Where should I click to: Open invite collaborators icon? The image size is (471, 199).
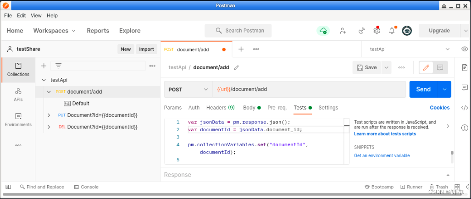tap(343, 31)
